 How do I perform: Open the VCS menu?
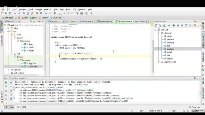click(74, 9)
